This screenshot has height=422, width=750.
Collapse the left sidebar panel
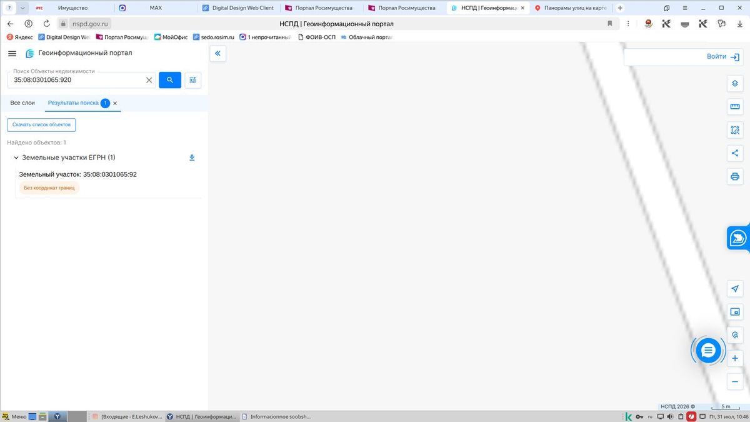pos(217,54)
